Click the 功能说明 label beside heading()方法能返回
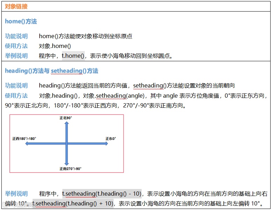 click(x=16, y=86)
